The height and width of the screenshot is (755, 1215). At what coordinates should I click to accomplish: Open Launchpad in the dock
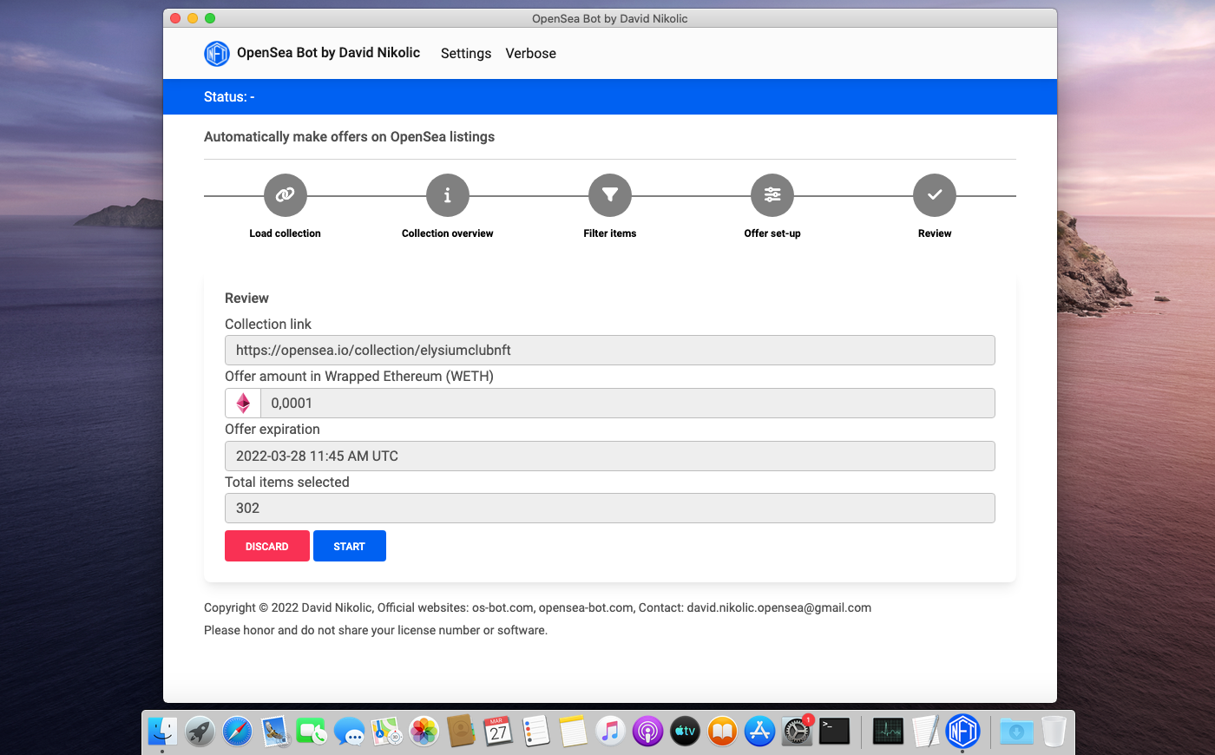[200, 732]
